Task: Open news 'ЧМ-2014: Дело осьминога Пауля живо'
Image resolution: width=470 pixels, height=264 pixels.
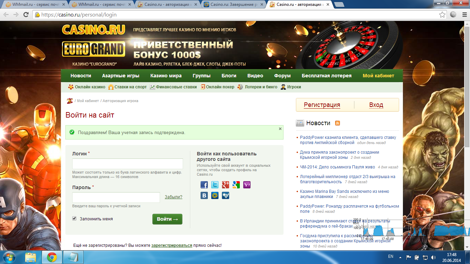Action: click(338, 167)
